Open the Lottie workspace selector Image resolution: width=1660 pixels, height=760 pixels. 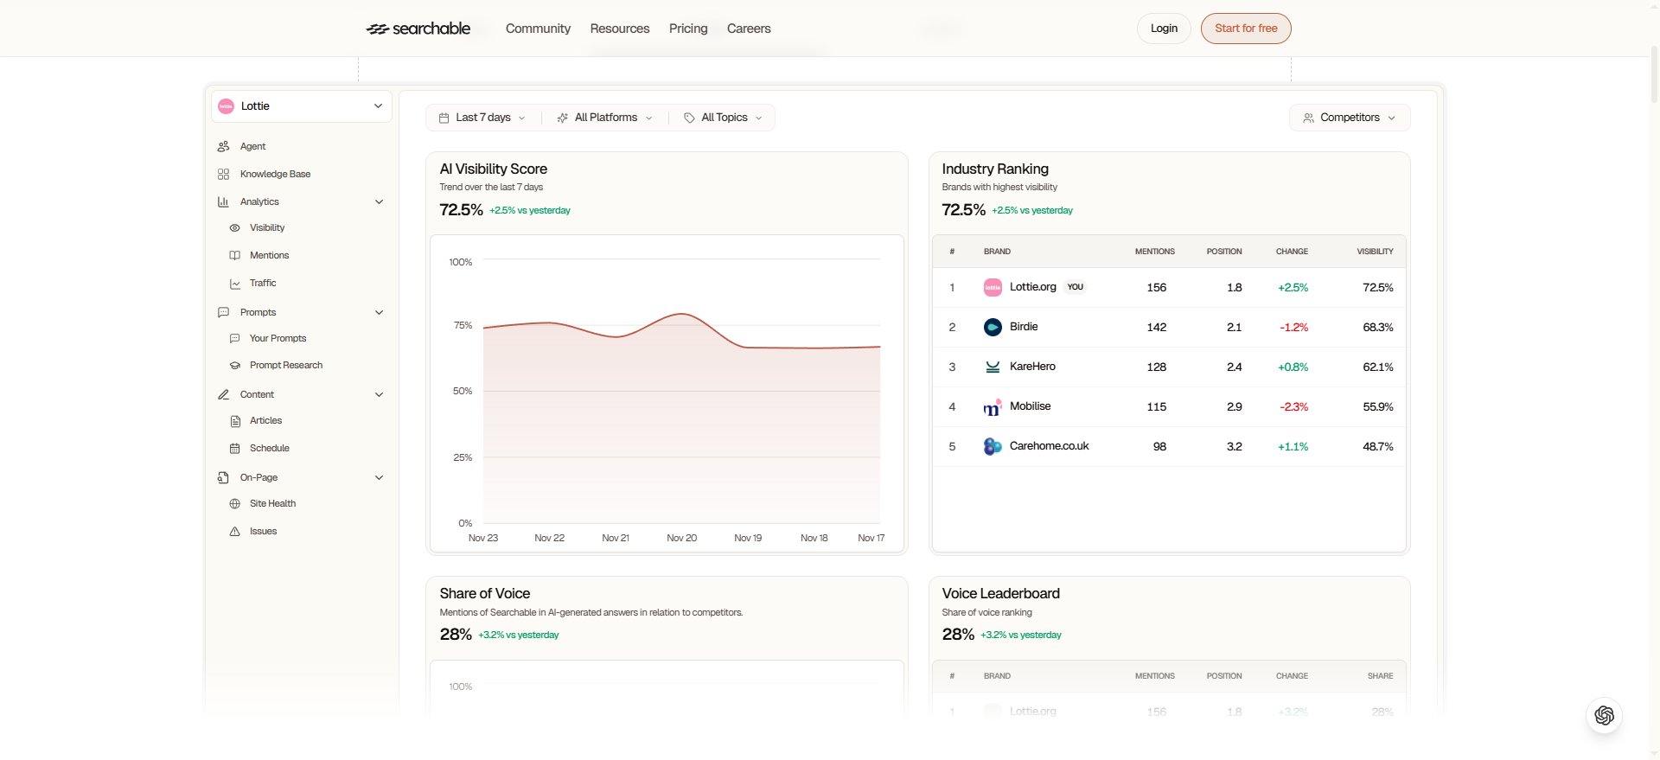tap(301, 106)
